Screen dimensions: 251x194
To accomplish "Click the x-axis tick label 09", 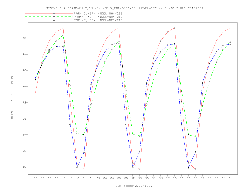I will (56, 178).
